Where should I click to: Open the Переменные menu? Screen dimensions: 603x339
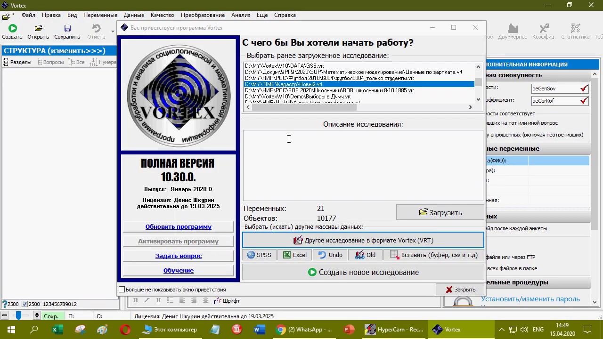pyautogui.click(x=100, y=15)
